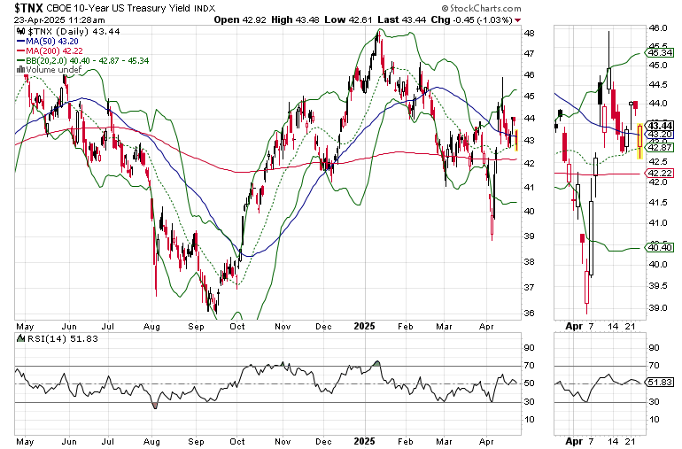Click the 36 label on main price axis
This screenshot has width=682, height=449.
tap(529, 313)
